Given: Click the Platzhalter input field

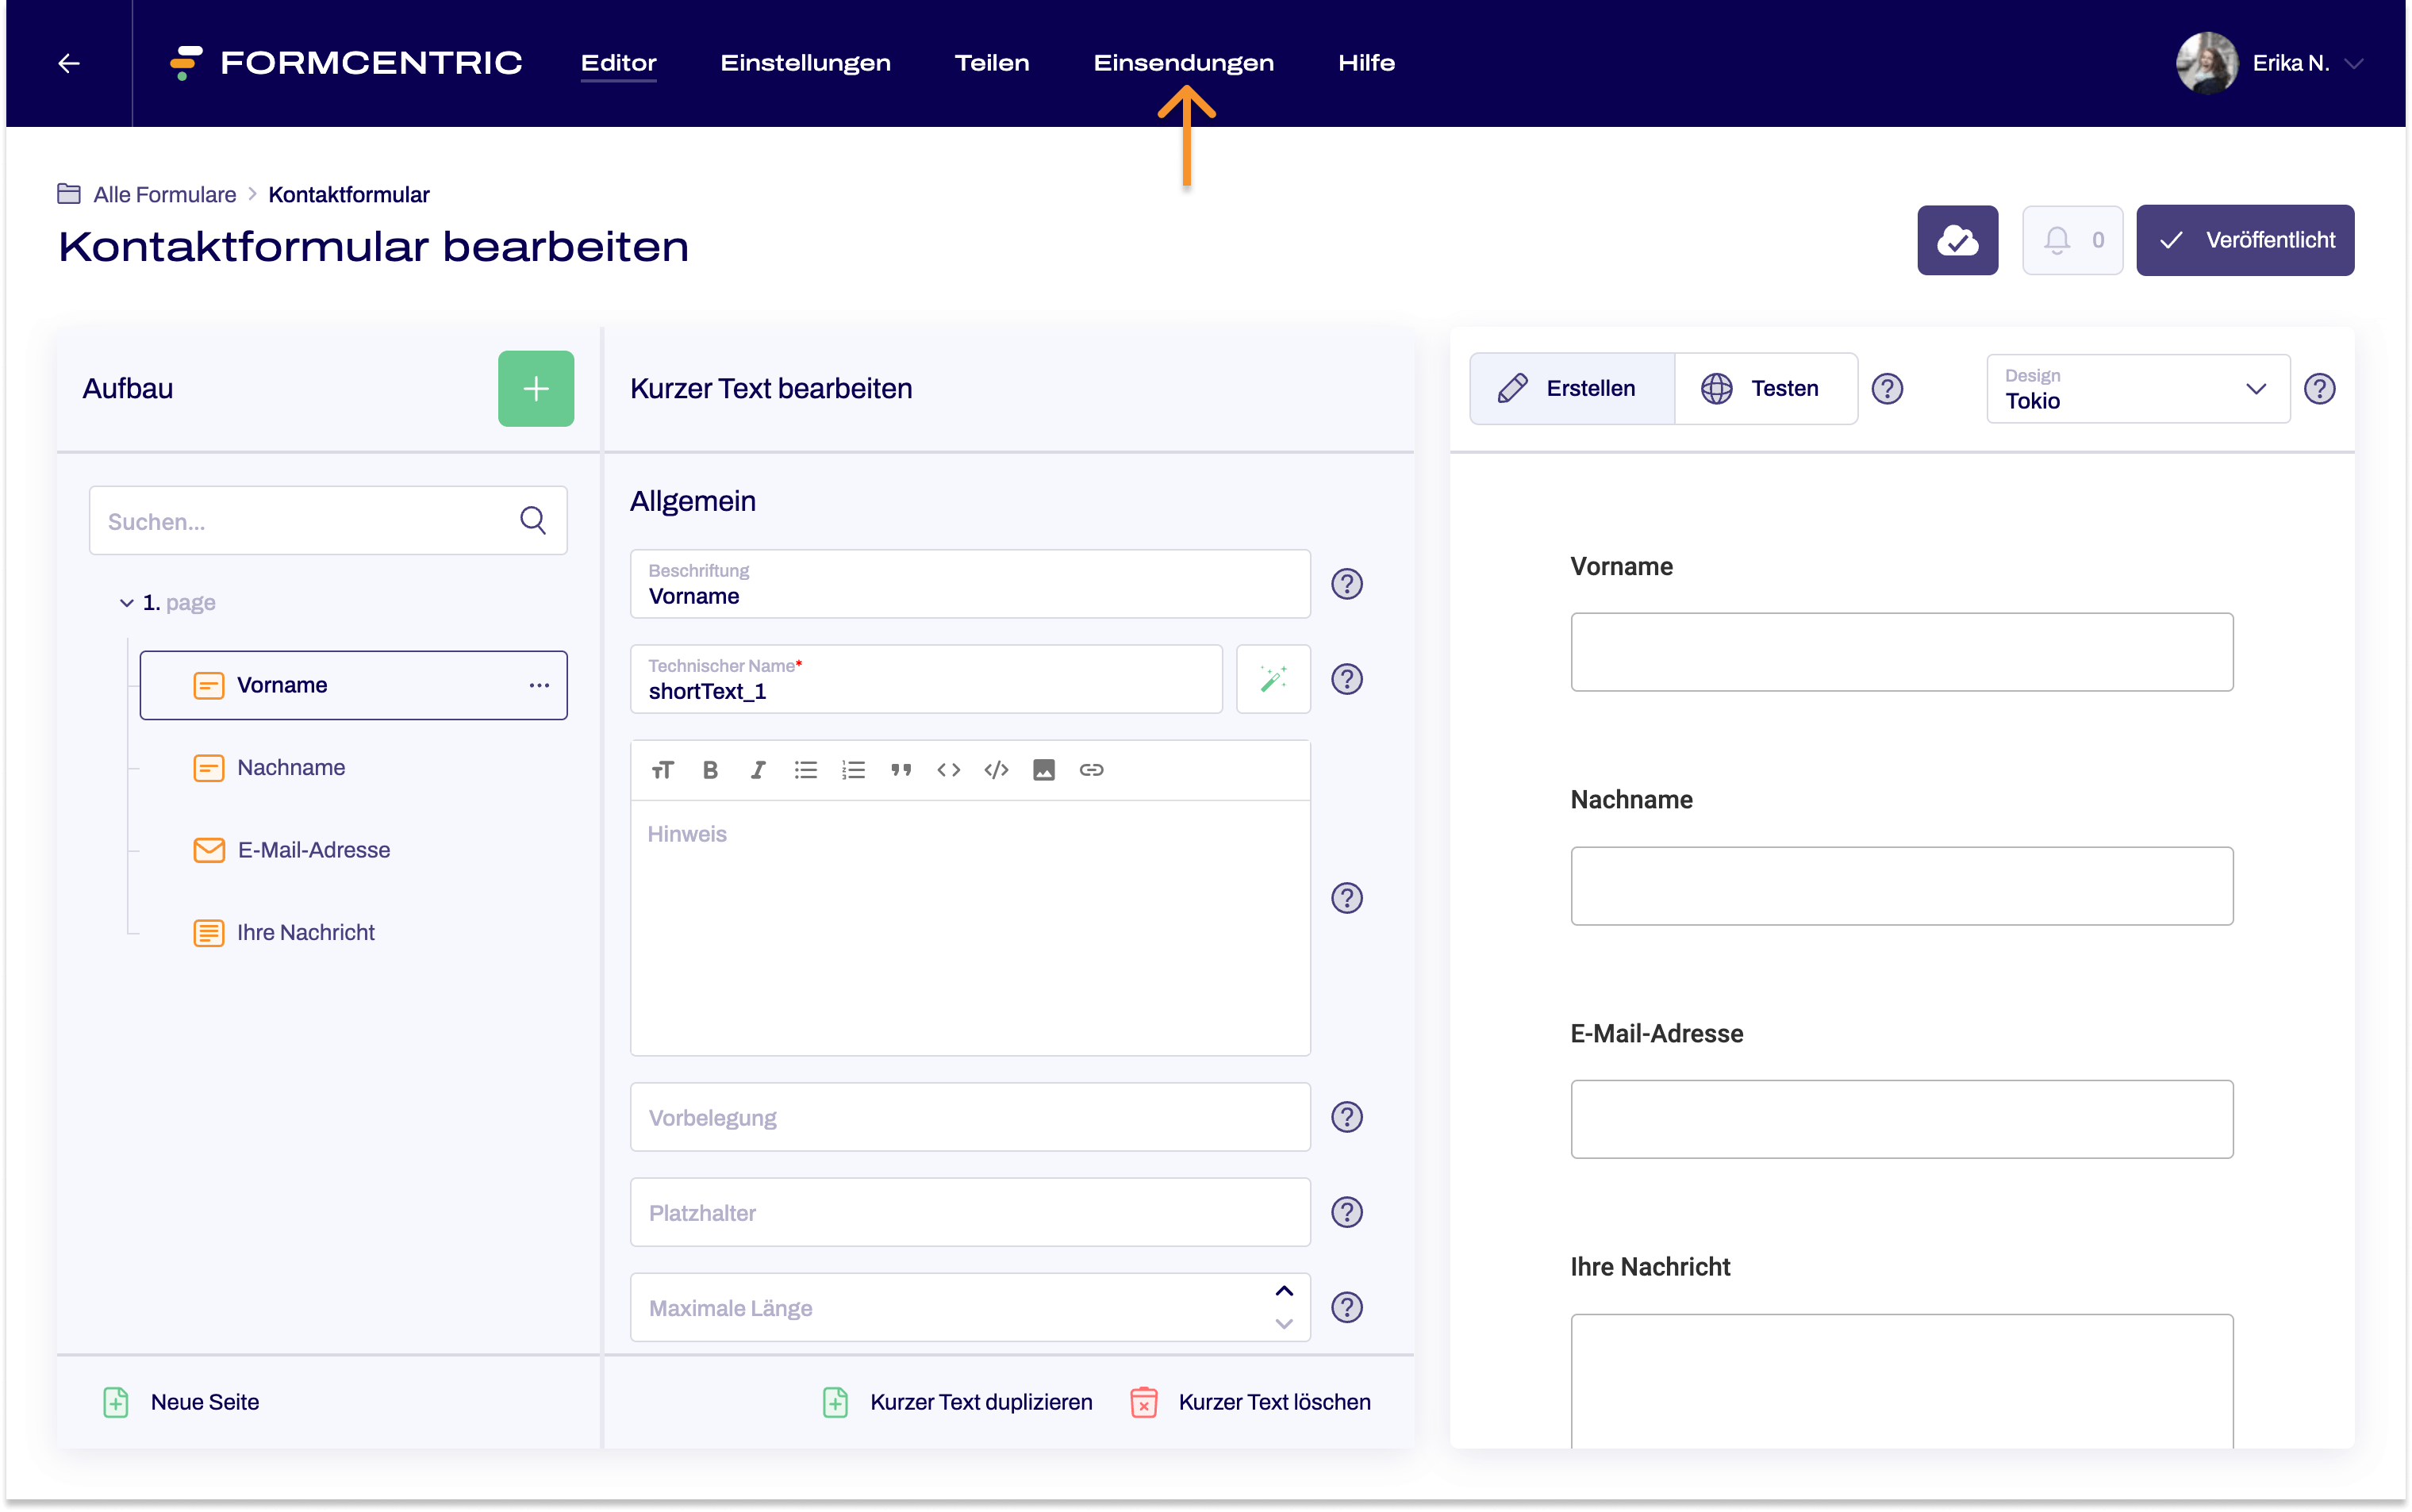Looking at the screenshot, I should [970, 1212].
